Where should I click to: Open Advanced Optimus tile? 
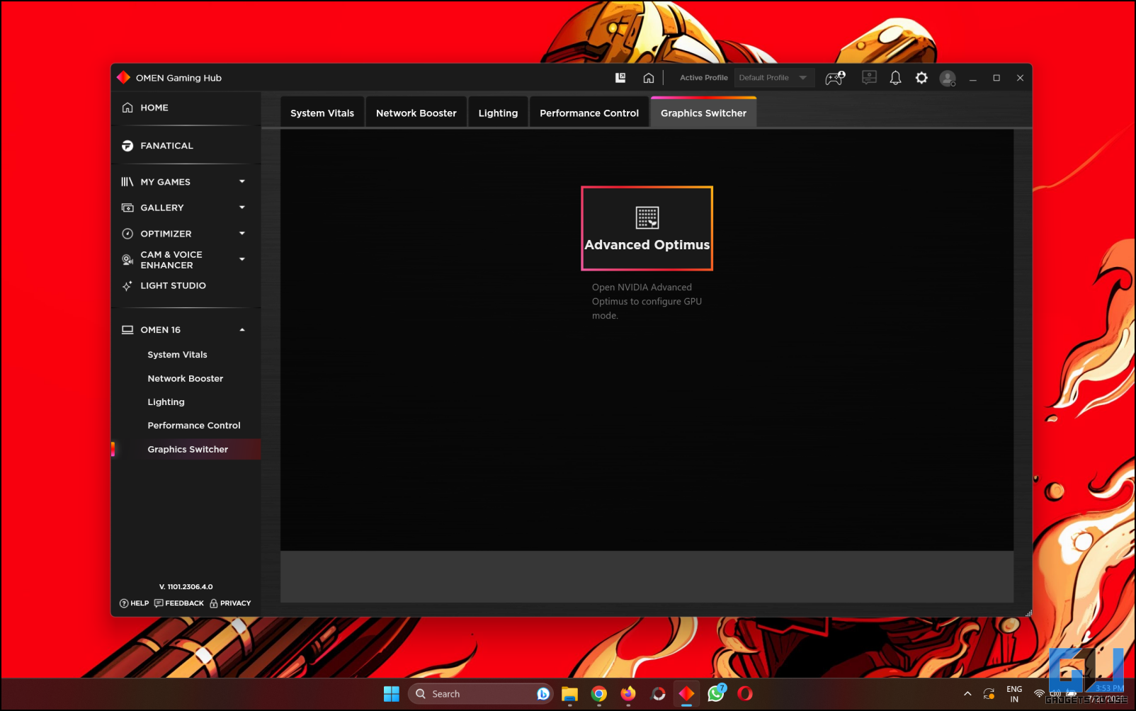tap(647, 228)
